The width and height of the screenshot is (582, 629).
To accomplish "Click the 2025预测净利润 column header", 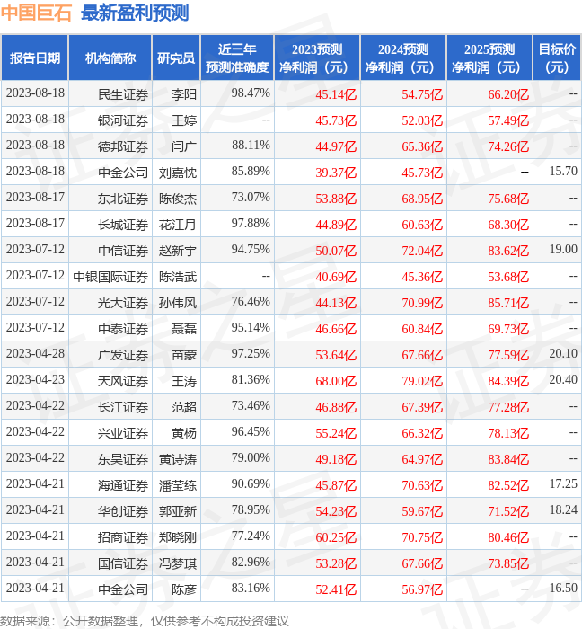I will (x=489, y=58).
